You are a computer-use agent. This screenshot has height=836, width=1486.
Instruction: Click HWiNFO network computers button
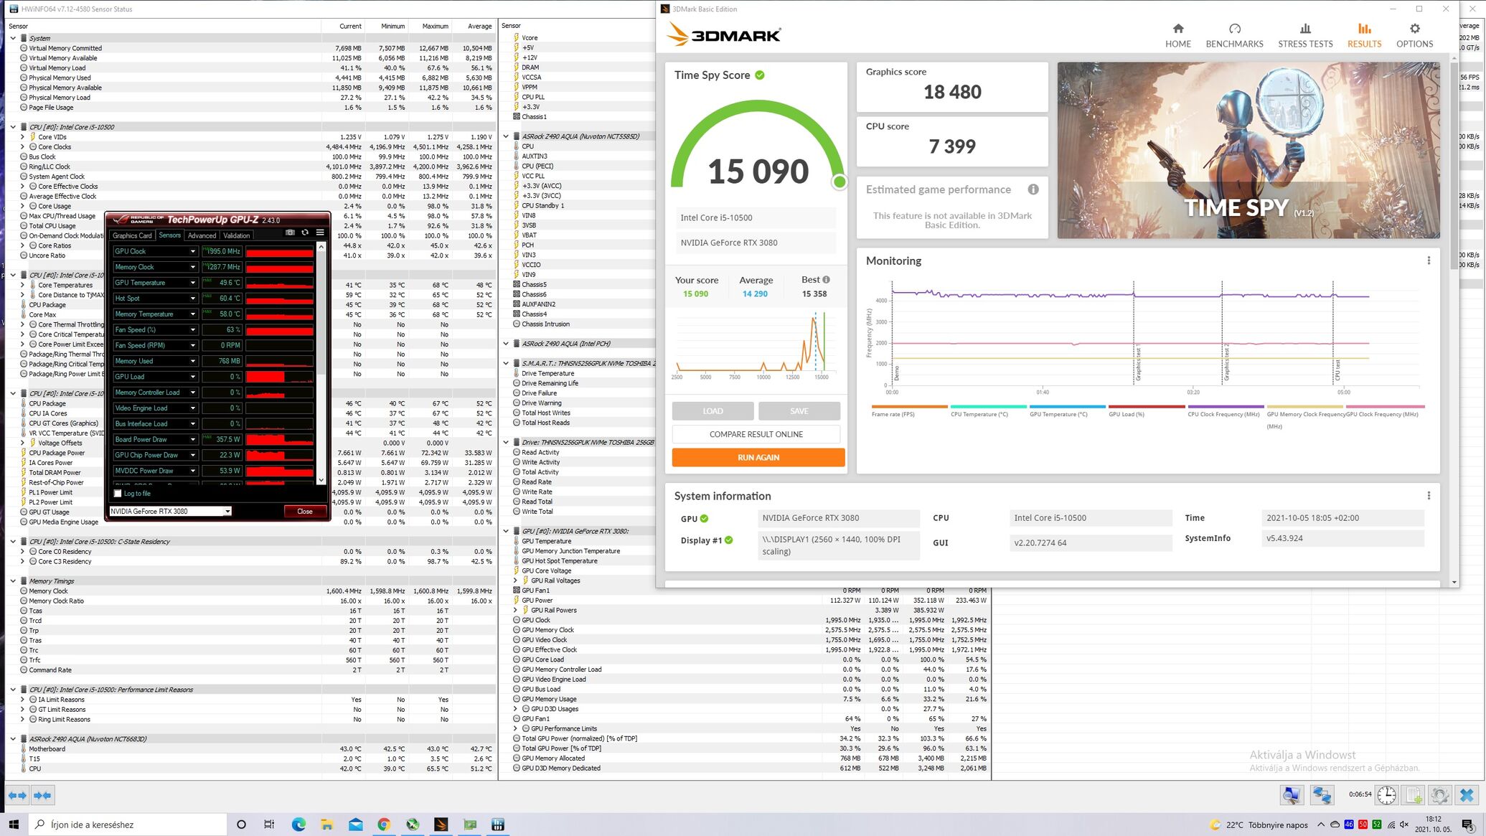click(x=1322, y=795)
